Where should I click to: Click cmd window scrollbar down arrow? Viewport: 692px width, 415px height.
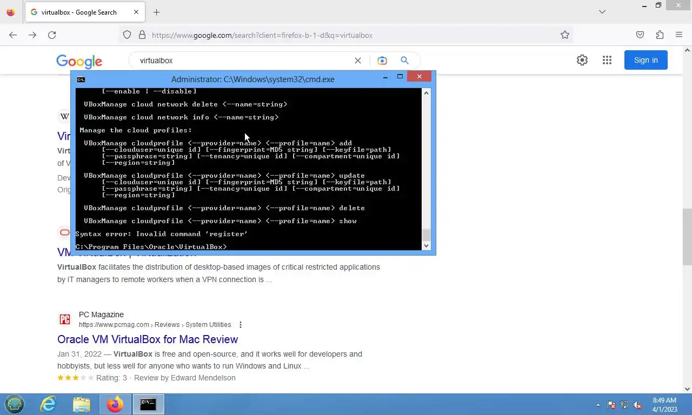tap(426, 245)
